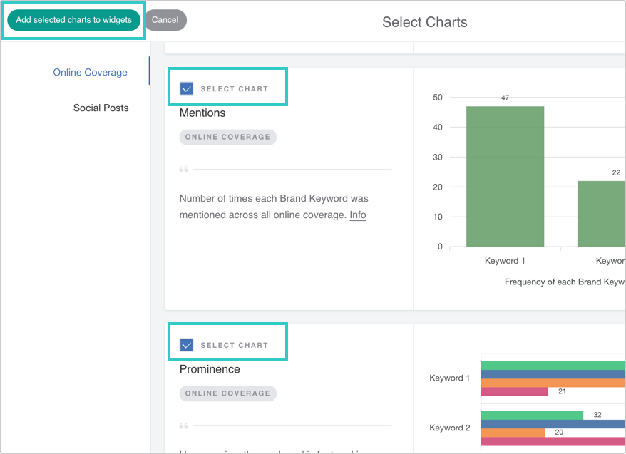626x454 pixels.
Task: Click Add selected charts to widgets button
Action: click(x=73, y=20)
